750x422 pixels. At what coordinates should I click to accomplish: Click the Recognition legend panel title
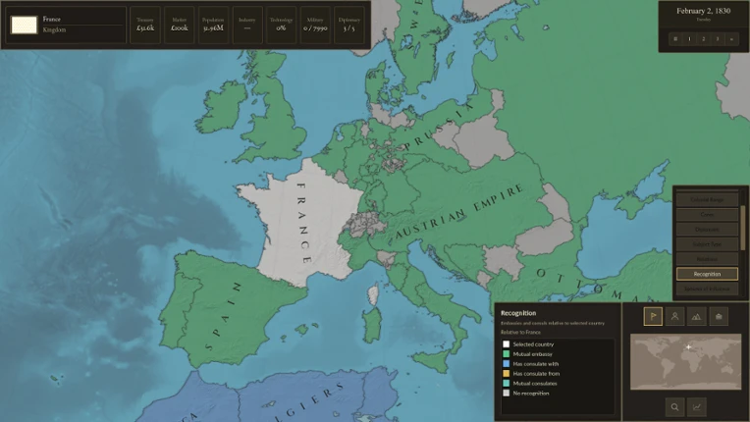(518, 313)
